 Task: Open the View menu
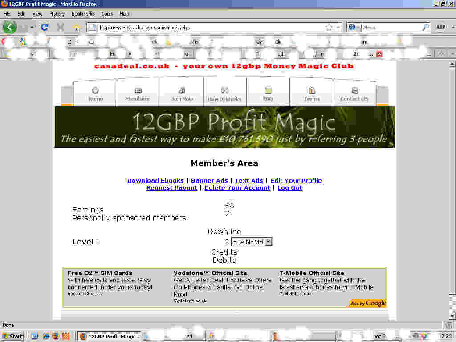[37, 14]
